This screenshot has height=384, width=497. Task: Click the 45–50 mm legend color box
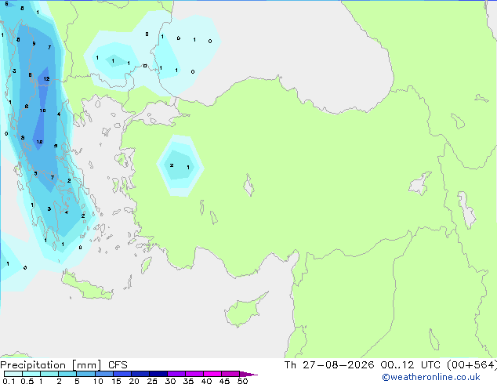pyautogui.click(x=230, y=374)
